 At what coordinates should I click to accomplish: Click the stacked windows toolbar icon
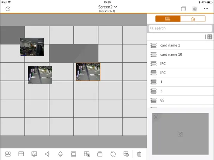click(x=100, y=154)
